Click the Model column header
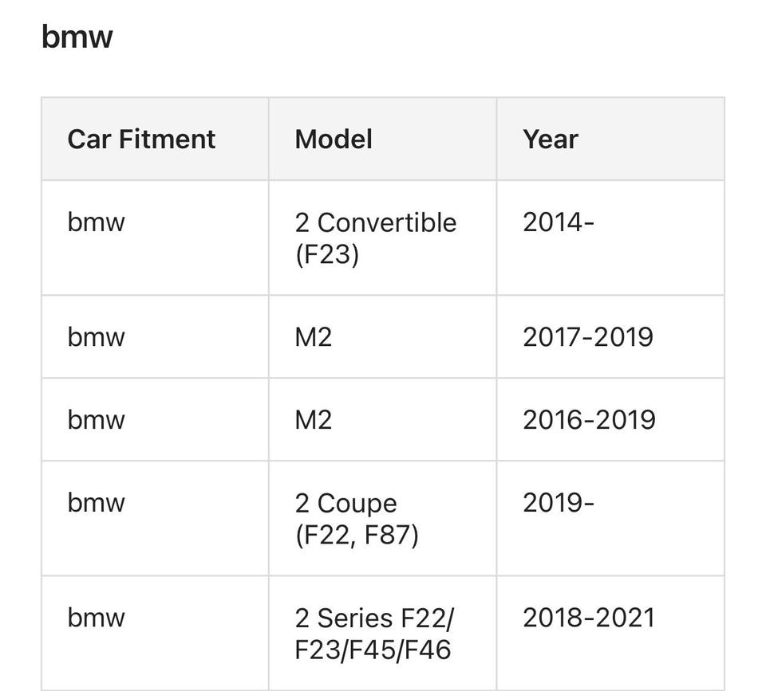766x691 pixels. point(334,139)
